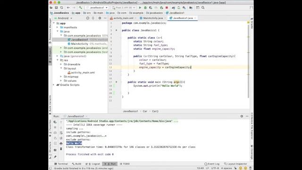
Task: Click the Open folder toolbar icon
Action: [x=51, y=8]
